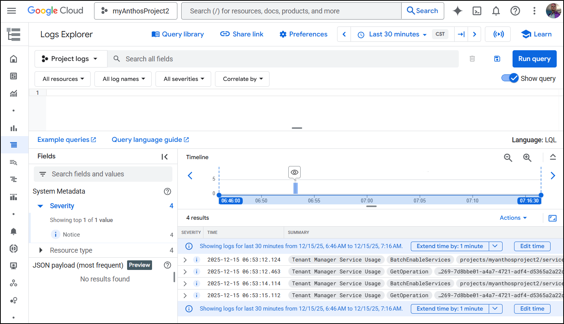This screenshot has width=564, height=324.
Task: Zoom out on the timeline
Action: click(508, 158)
